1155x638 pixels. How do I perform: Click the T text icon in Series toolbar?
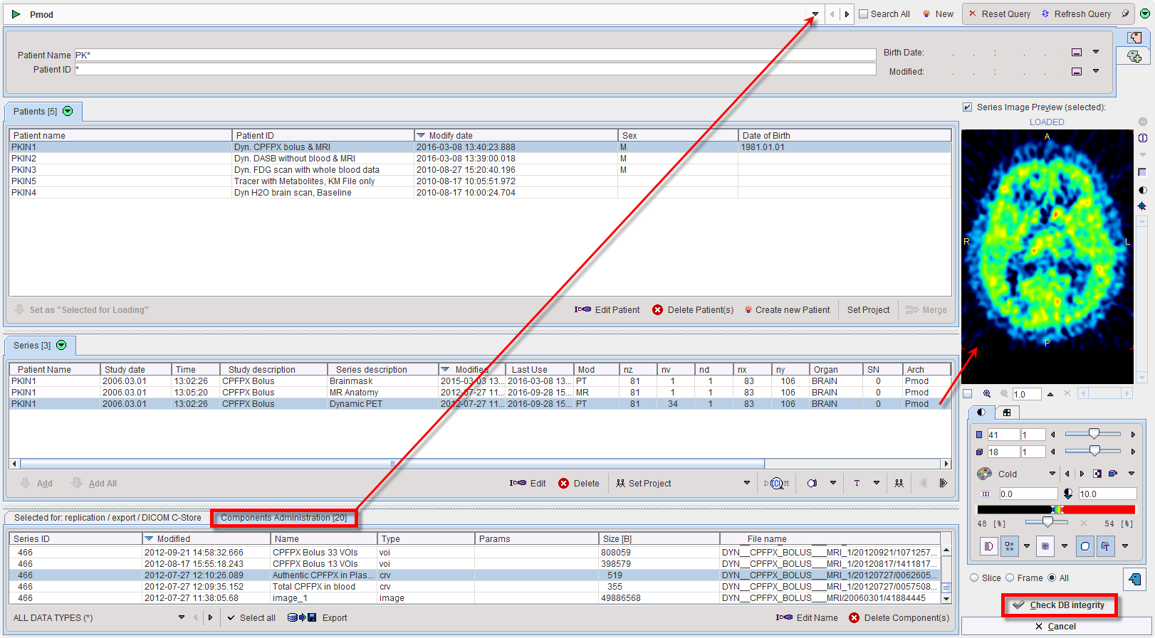[x=857, y=484]
